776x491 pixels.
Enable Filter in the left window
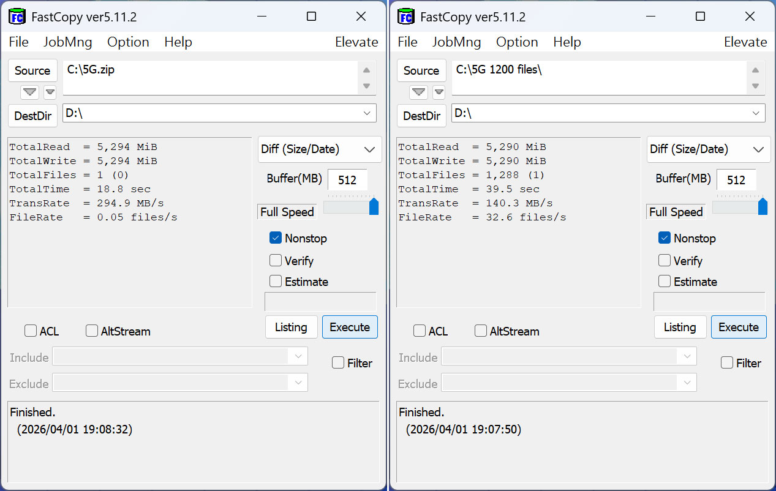tap(338, 363)
